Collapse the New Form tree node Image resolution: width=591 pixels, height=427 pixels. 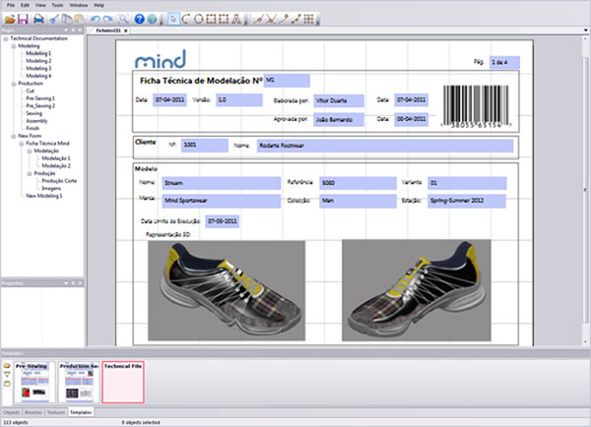pos(14,136)
